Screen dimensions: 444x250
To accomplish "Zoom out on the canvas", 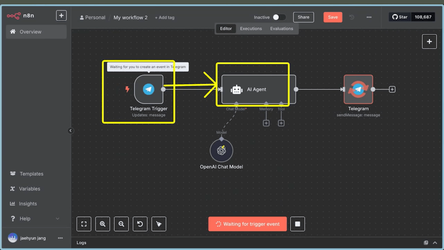I will pos(121,224).
